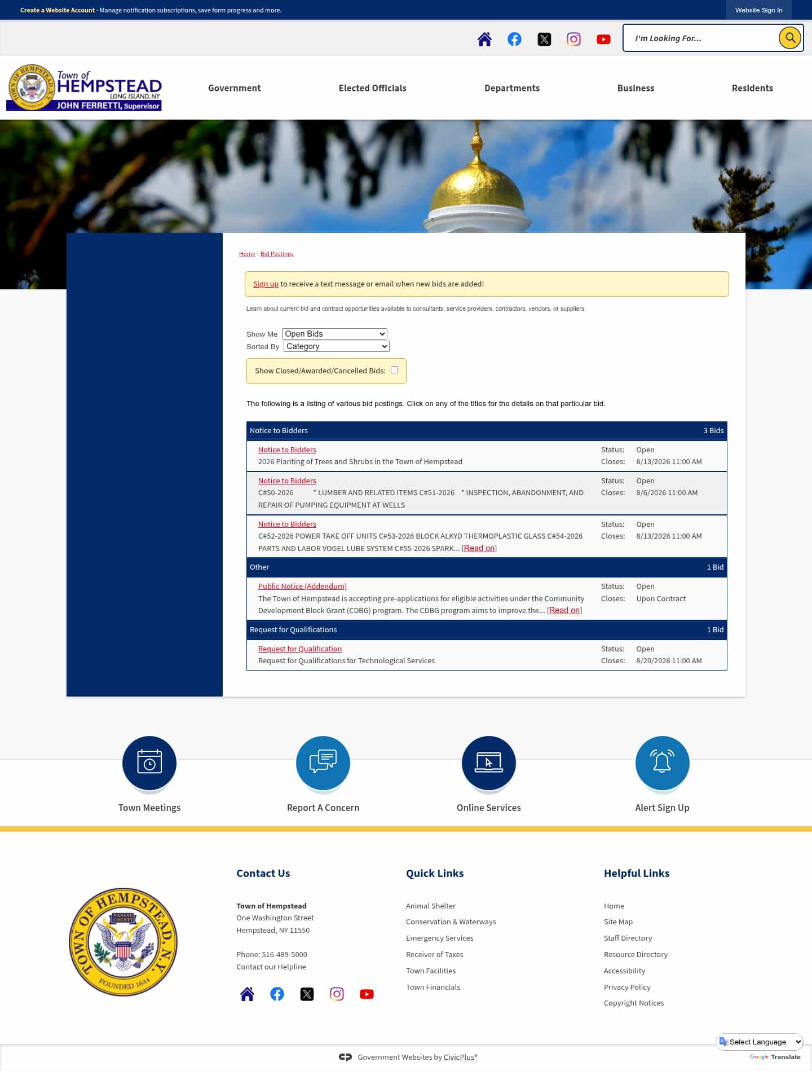
Task: Click the Quick Links heading
Action: [435, 873]
